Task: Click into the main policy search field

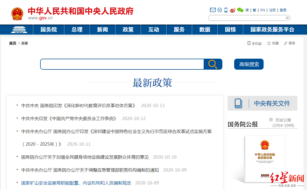Action: point(122,64)
